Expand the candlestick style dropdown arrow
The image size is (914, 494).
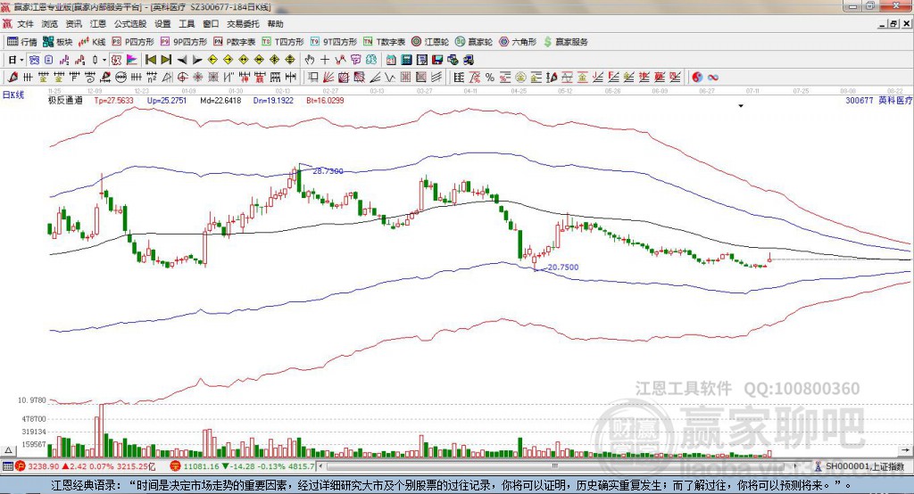coord(104,60)
